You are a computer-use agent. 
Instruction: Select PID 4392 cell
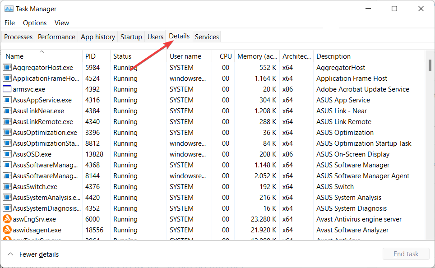click(93, 89)
